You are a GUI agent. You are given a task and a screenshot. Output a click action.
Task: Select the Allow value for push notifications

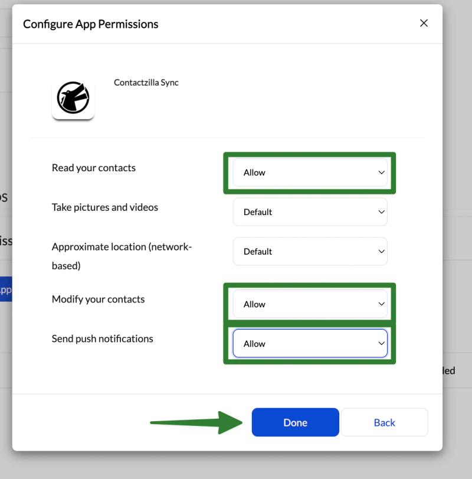[310, 343]
